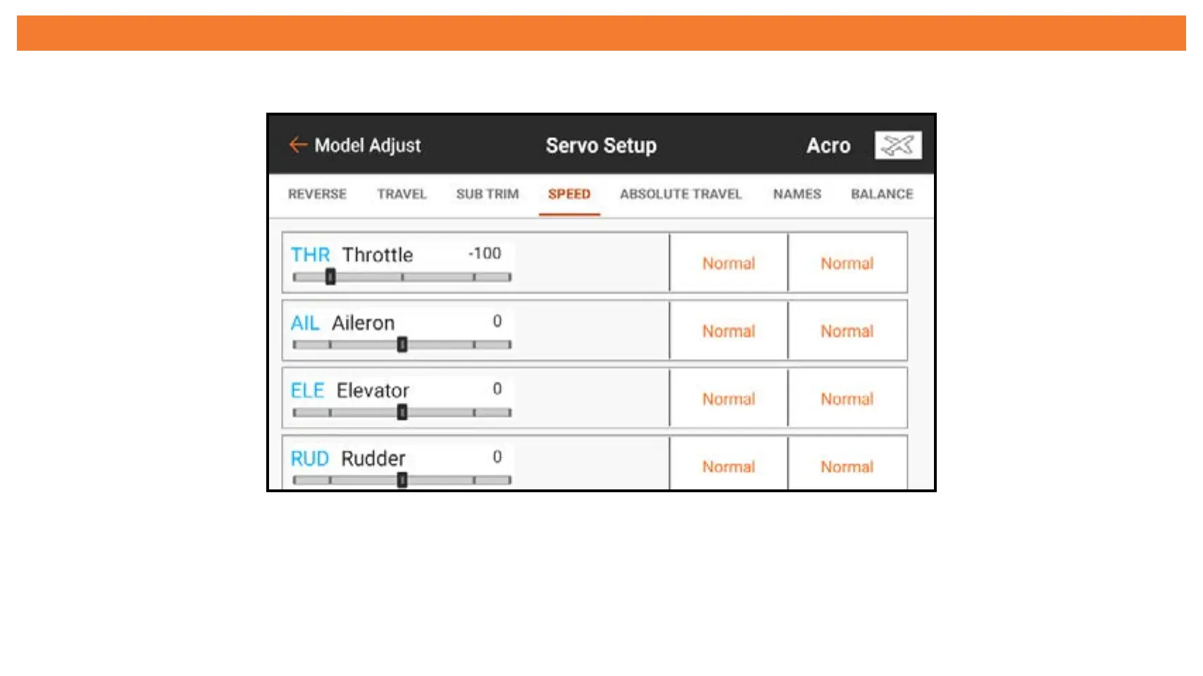
Task: Set Elevator first Normal speed box
Action: 728,399
